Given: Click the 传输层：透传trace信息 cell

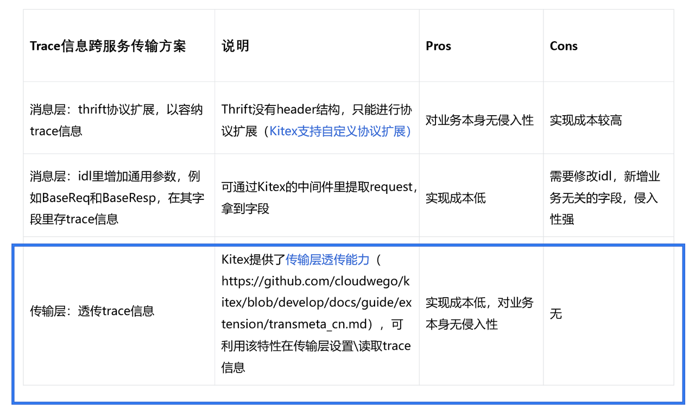Looking at the screenshot, I should 91,311.
